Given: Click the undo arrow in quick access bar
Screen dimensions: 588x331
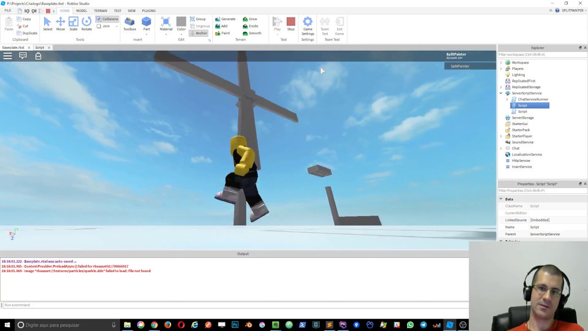Looking at the screenshot, I should point(27,11).
